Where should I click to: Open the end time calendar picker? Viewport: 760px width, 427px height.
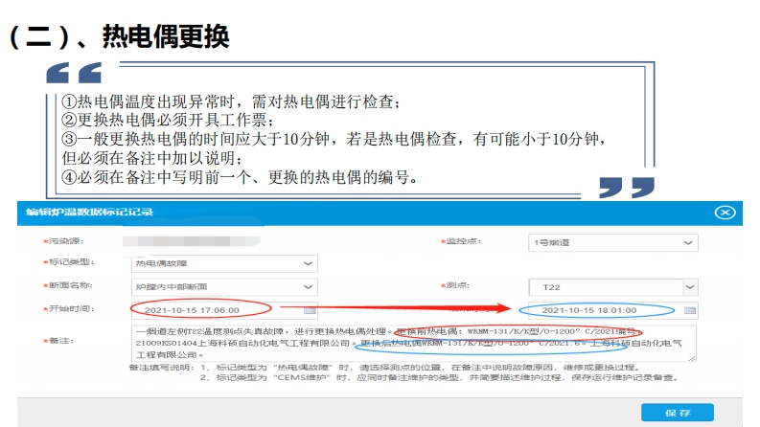click(689, 310)
